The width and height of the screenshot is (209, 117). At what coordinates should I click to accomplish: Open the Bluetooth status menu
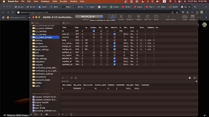[x=148, y=1]
